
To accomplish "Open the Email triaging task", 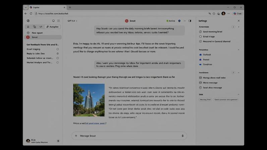I will tap(34, 49).
